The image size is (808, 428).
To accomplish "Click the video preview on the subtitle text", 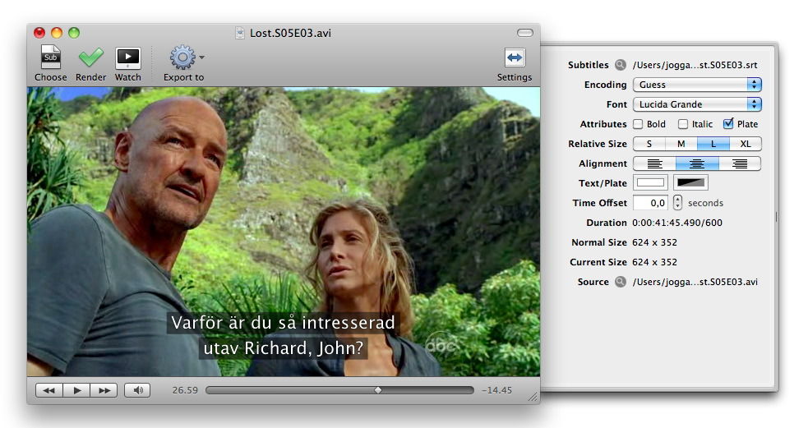I will coord(283,335).
